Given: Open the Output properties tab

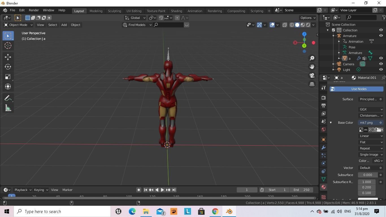Looking at the screenshot, I should (324, 105).
